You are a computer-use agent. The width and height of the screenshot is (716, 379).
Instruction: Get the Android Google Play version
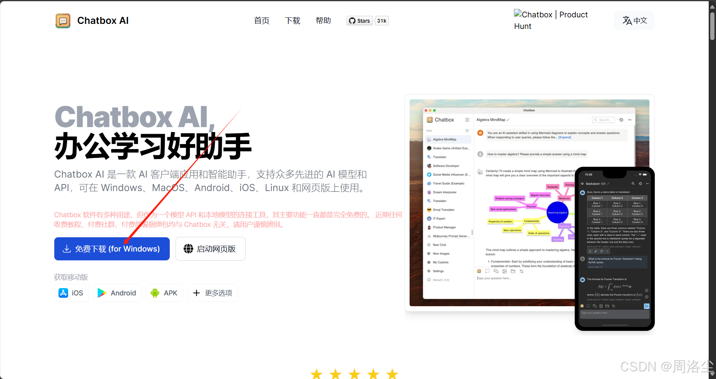pos(117,293)
